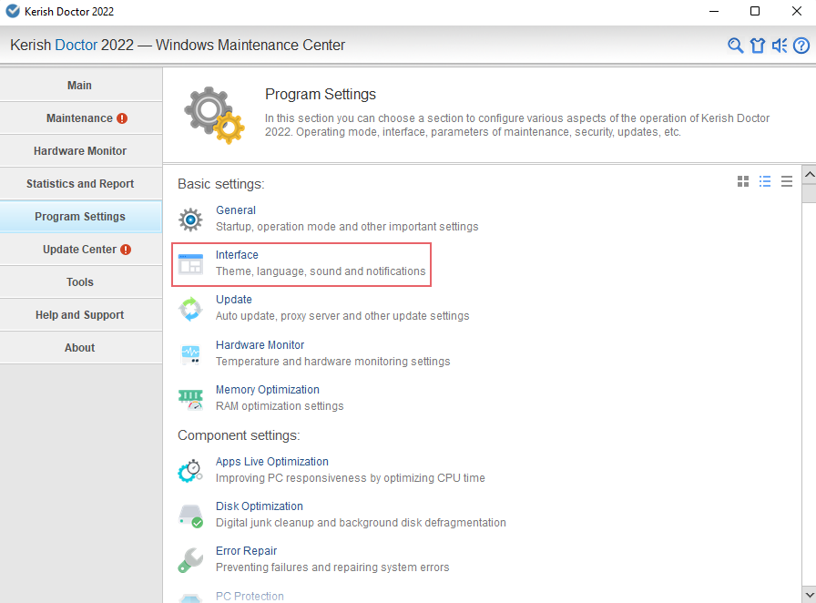Viewport: 816px width, 603px height.
Task: Open the search magnifier icon in header
Action: tap(735, 46)
